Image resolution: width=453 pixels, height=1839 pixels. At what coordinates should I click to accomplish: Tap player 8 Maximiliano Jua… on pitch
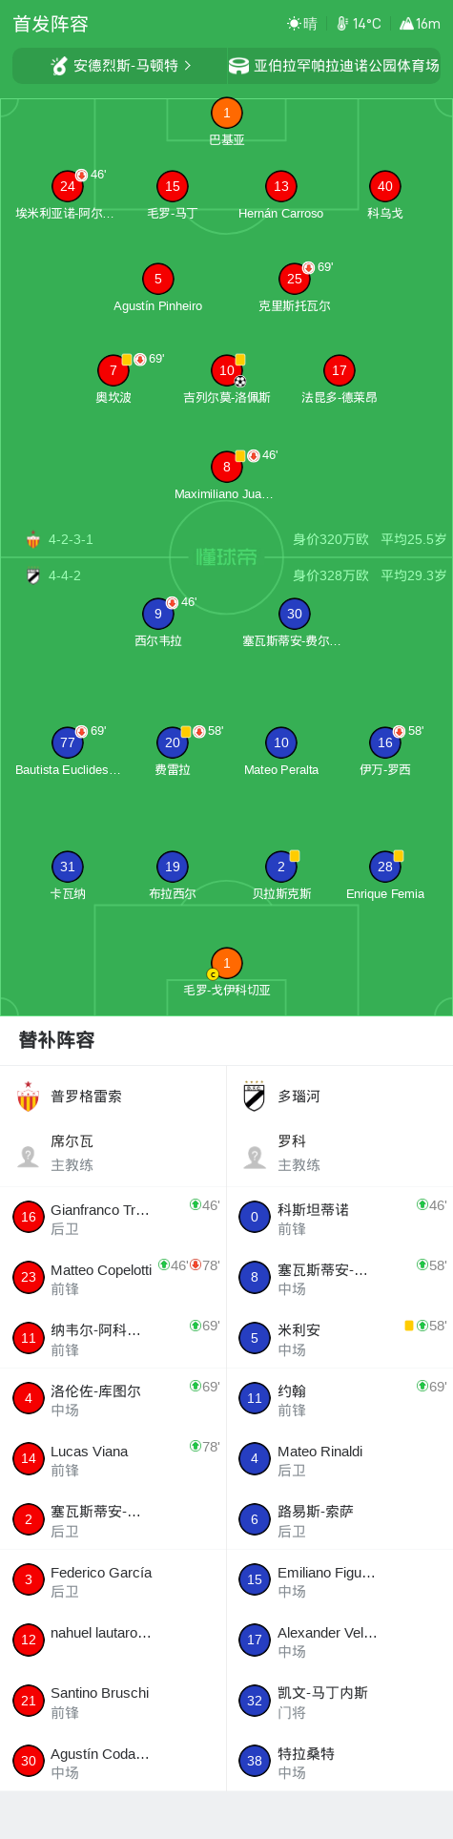226,467
